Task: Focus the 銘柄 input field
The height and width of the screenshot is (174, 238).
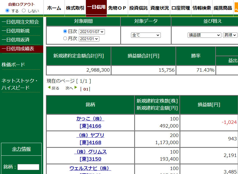Action: (28, 167)
